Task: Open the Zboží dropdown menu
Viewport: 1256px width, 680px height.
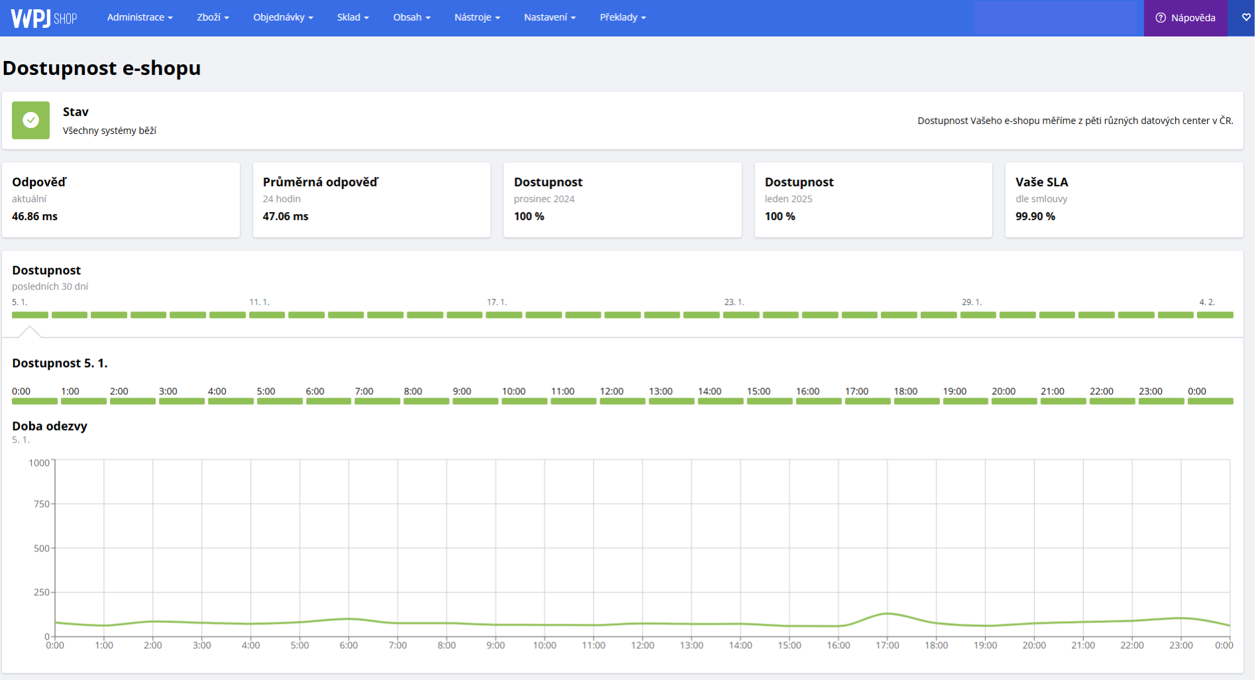Action: [x=213, y=18]
